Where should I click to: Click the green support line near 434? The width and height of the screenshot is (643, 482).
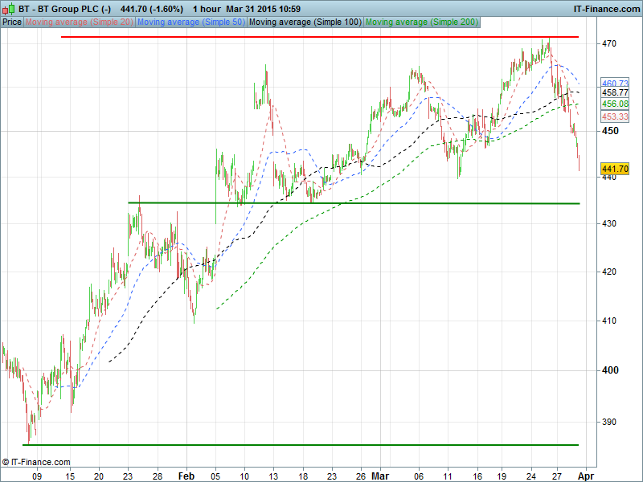pos(362,203)
